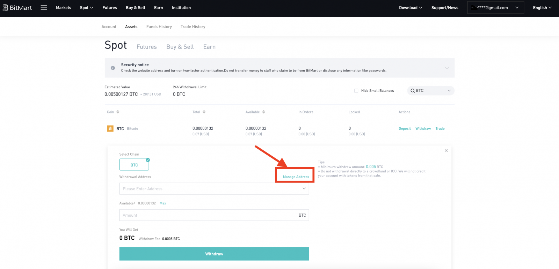Sort by Available column arrows

[264, 112]
